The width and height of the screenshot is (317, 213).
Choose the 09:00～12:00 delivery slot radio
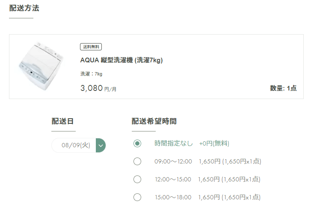[137, 161]
